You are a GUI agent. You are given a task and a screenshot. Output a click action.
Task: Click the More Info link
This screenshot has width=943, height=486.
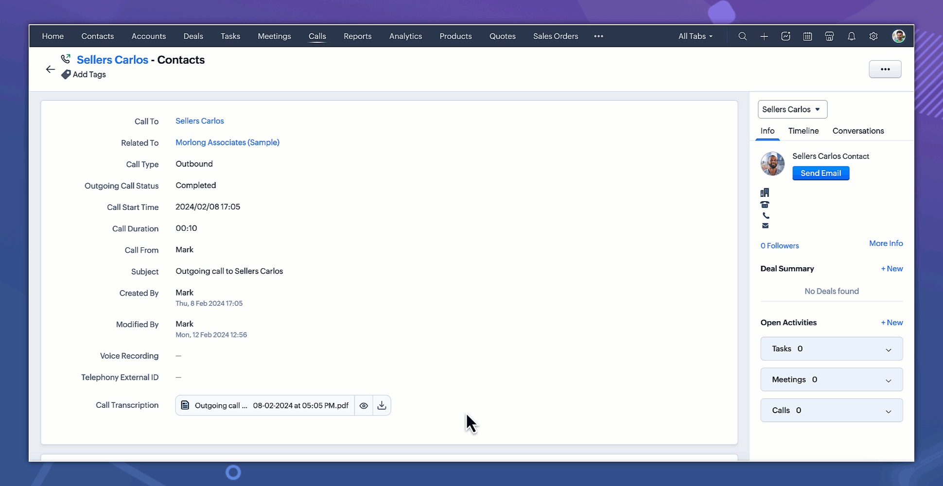pyautogui.click(x=886, y=243)
